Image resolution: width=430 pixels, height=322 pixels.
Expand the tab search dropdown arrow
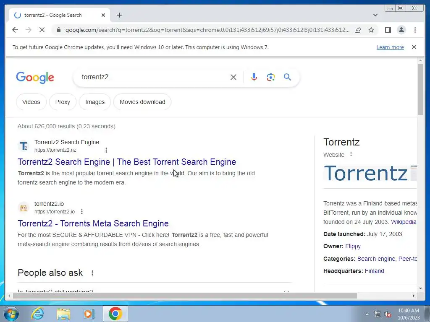(375, 15)
